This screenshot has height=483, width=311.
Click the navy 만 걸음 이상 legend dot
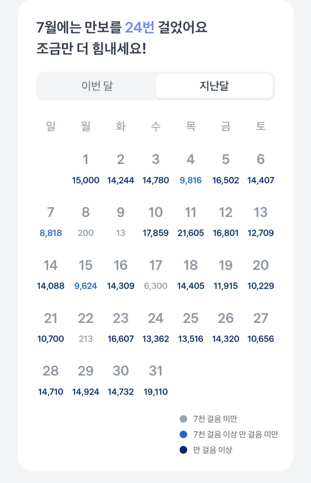coord(183,450)
